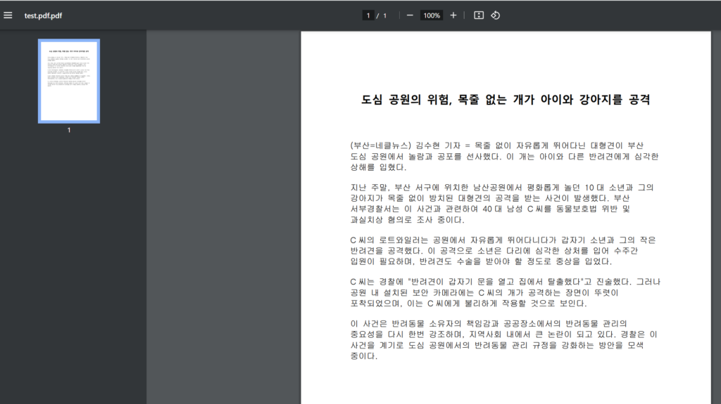Click the page number input field
The width and height of the screenshot is (721, 404).
pyautogui.click(x=368, y=15)
